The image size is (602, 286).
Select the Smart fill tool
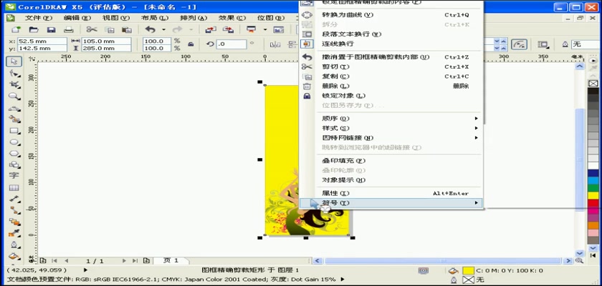[x=14, y=119]
